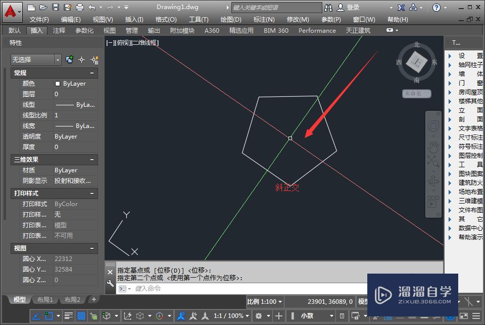Select the Plot/print icon
The height and width of the screenshot is (325, 485).
click(79, 7)
